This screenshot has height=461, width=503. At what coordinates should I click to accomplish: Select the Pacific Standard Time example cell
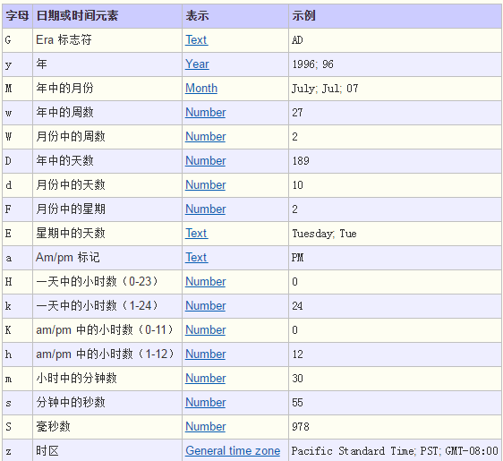pyautogui.click(x=395, y=450)
